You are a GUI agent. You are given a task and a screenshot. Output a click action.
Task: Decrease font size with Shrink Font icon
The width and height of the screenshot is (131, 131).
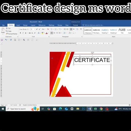[40, 29]
